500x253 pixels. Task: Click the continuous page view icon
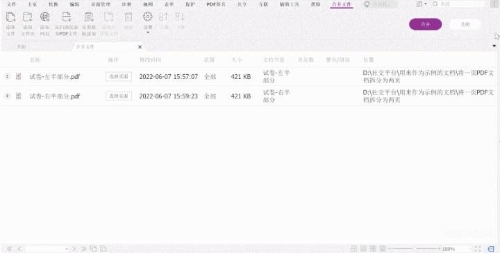363,249
